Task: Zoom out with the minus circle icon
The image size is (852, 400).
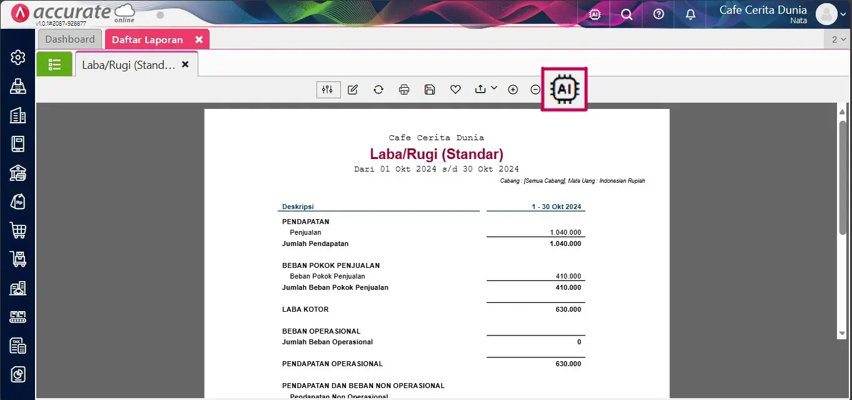Action: [x=535, y=90]
